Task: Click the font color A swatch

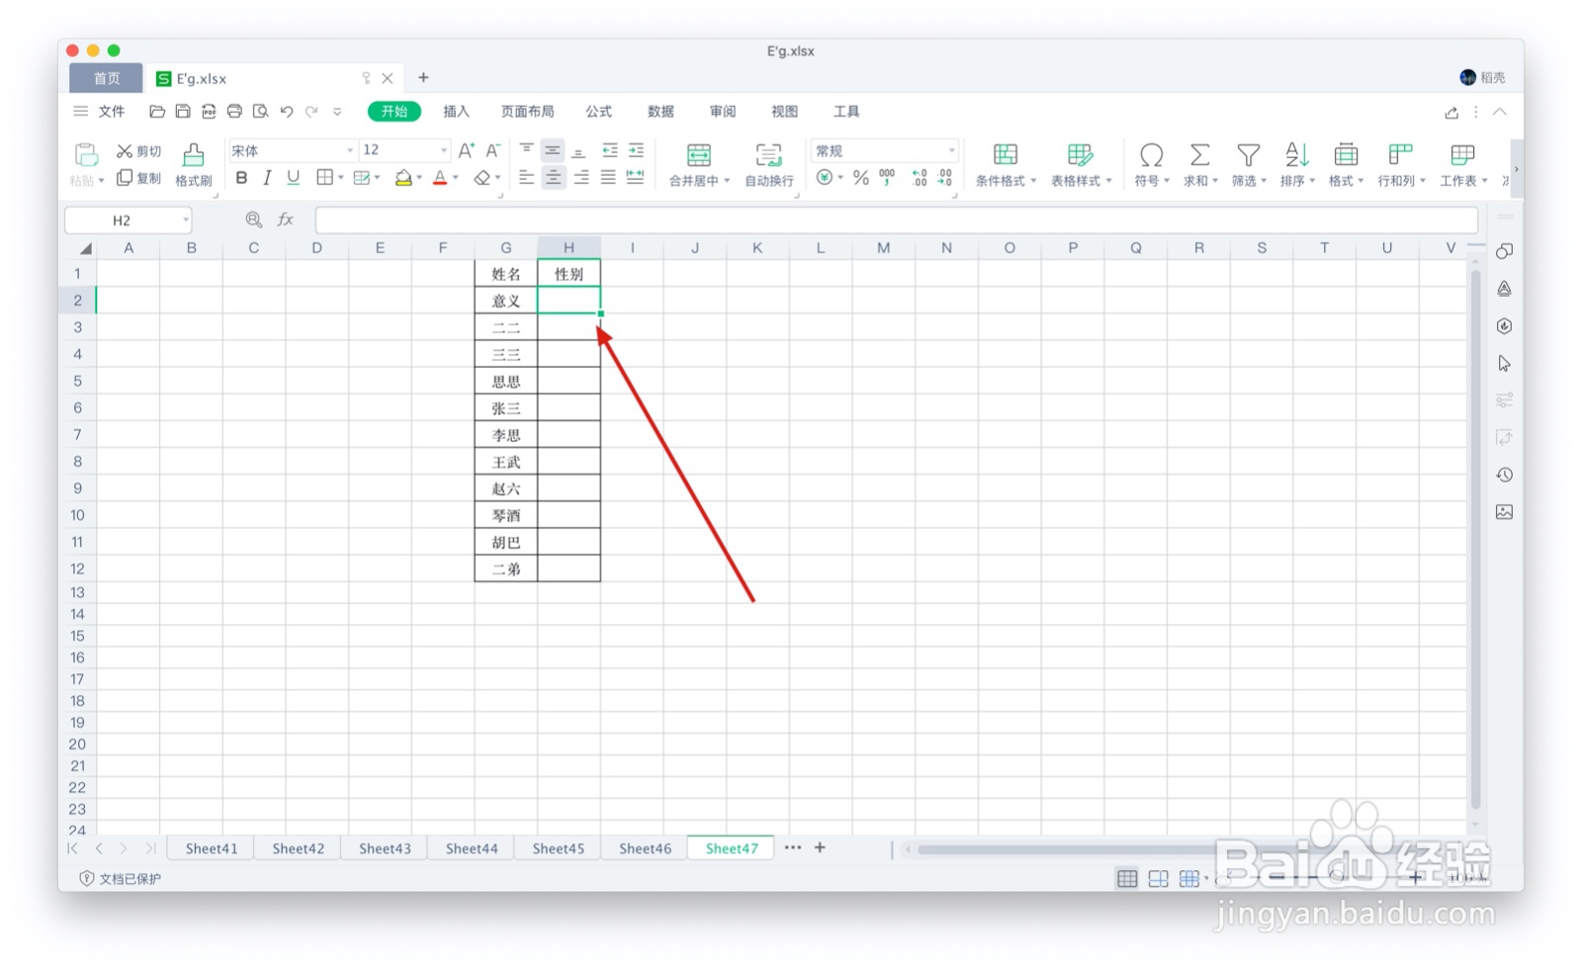Action: click(x=440, y=178)
